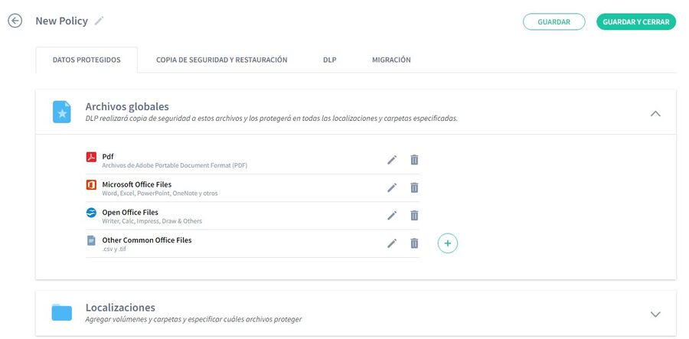The height and width of the screenshot is (339, 689).
Task: Click the Guardar button
Action: [x=554, y=21]
